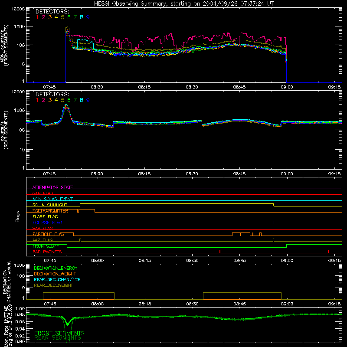Click the 'DECIMATION CHANNEL or weight' axis title
This screenshot has width=347, height=347.
pyautogui.click(x=7, y=282)
